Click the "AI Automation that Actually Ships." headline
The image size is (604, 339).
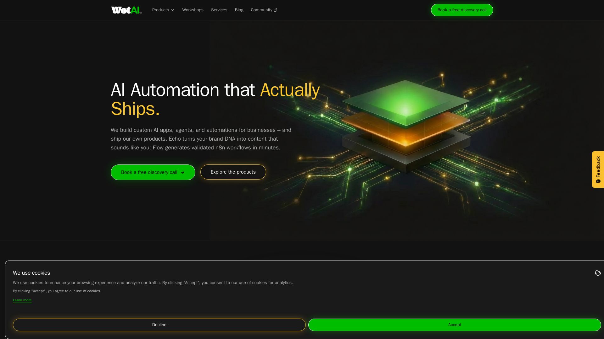[215, 99]
